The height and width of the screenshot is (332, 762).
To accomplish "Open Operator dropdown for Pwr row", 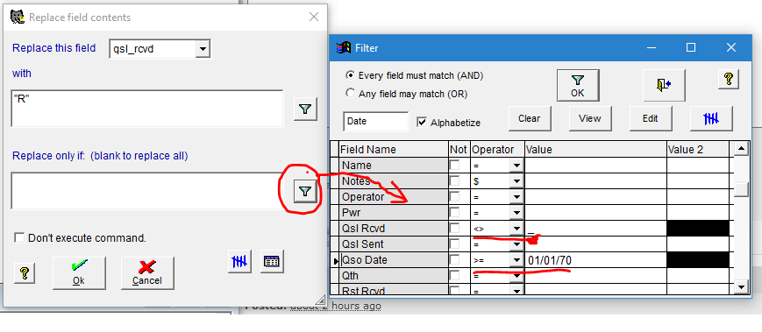I will (516, 213).
